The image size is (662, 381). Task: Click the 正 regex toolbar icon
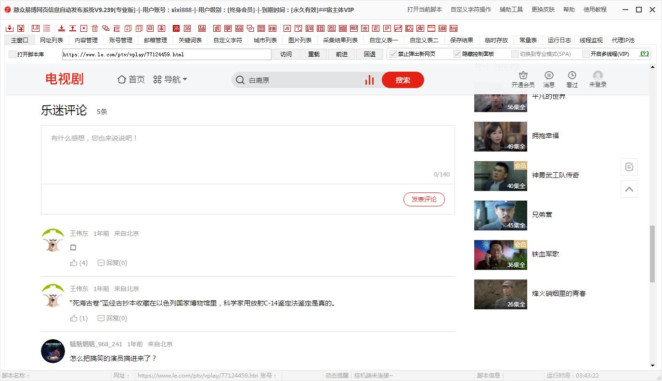376,28
